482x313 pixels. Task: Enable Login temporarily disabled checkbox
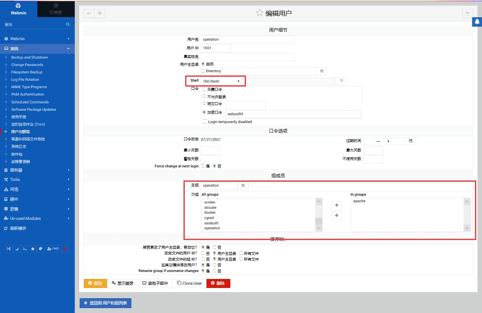click(204, 122)
